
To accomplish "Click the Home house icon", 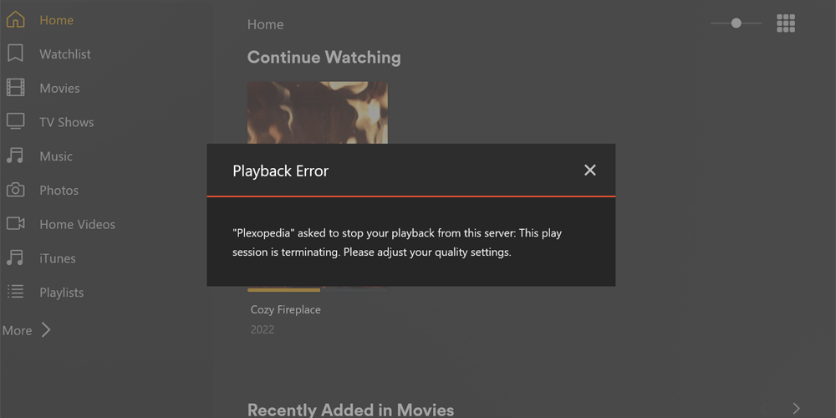I will point(15,20).
